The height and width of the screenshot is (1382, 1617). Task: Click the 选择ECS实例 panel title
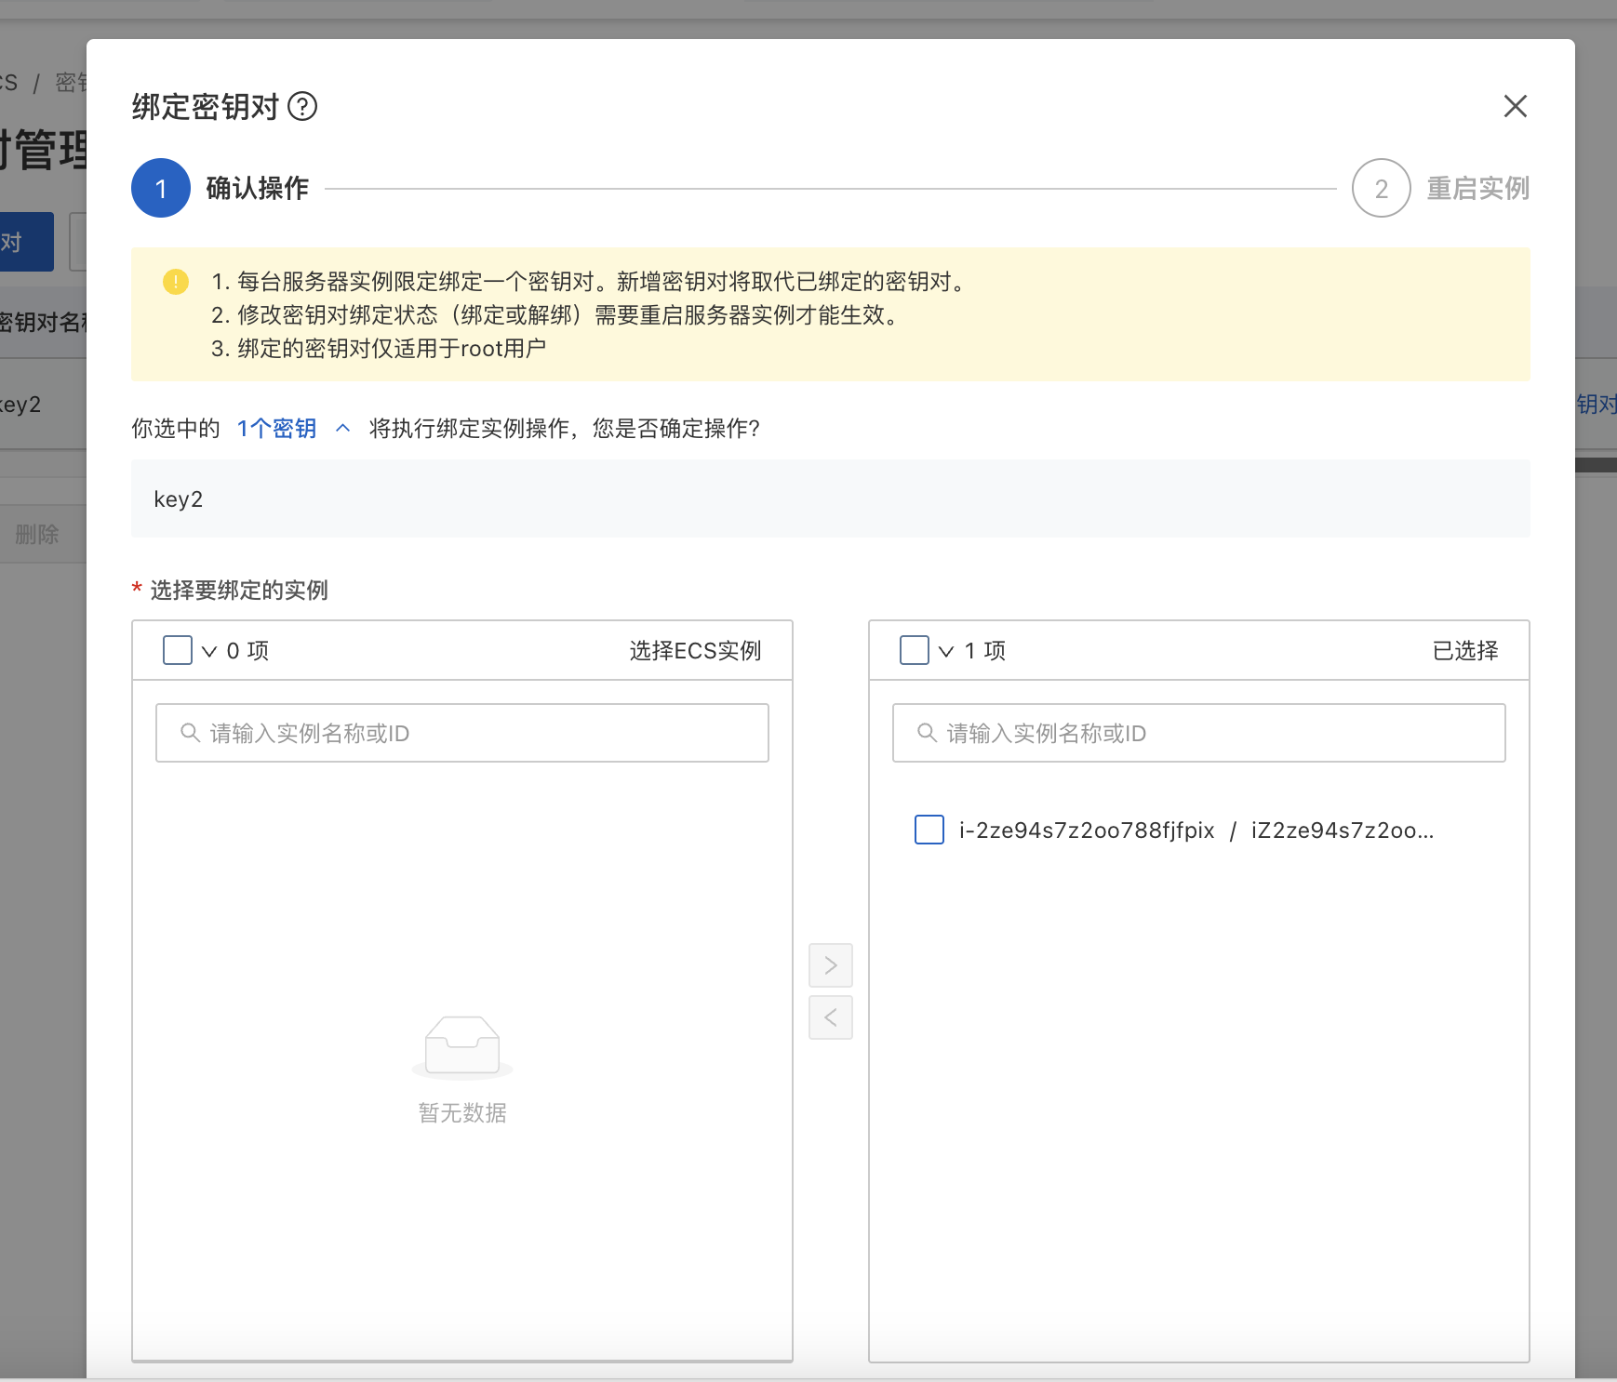[696, 650]
